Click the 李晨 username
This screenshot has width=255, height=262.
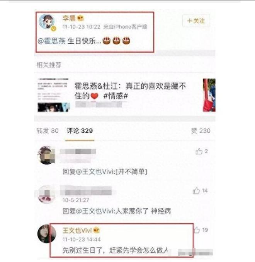[69, 18]
